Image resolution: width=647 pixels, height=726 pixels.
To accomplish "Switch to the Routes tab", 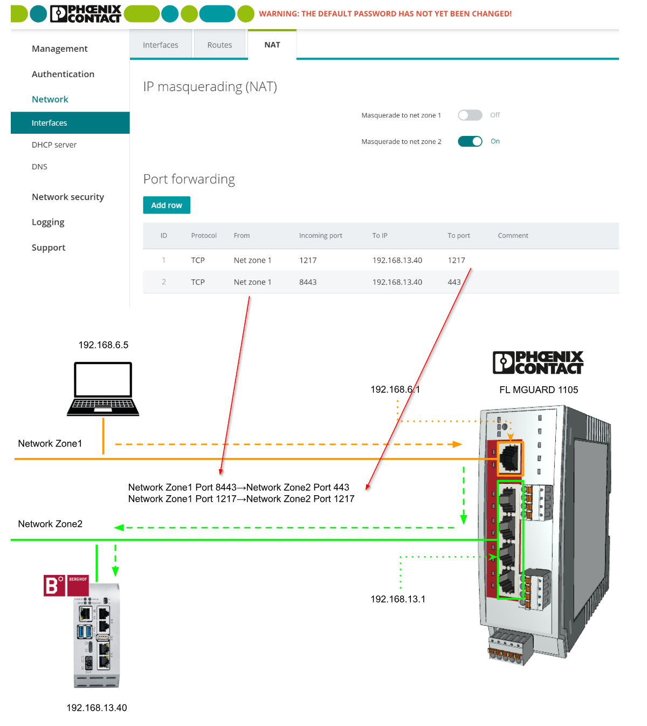I will pos(219,45).
